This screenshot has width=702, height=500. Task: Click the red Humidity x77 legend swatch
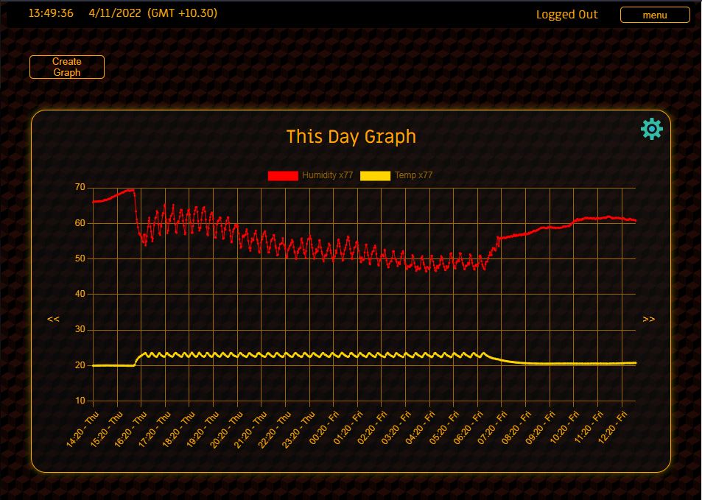point(283,175)
